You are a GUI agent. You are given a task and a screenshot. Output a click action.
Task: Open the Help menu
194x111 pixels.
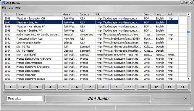(18, 8)
